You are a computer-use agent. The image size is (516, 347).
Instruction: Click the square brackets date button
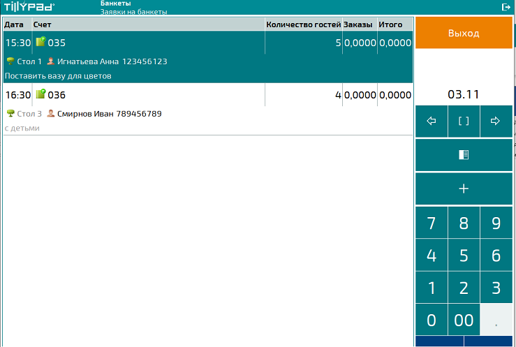tap(464, 121)
